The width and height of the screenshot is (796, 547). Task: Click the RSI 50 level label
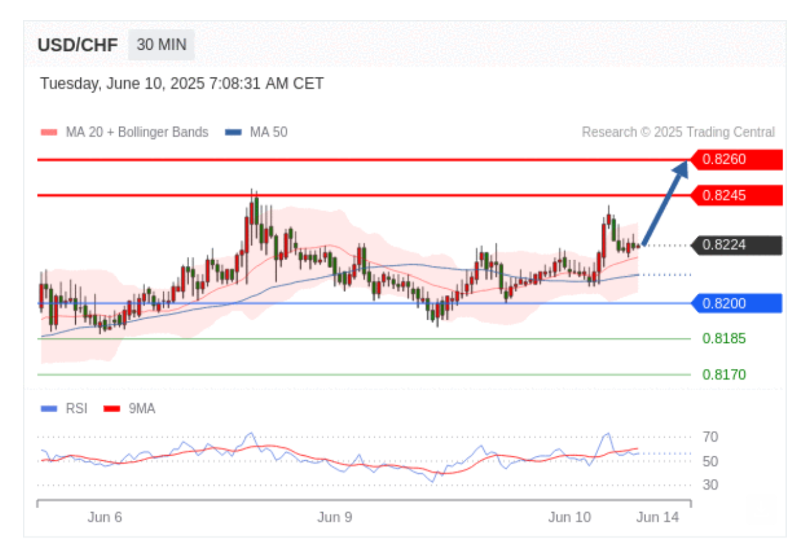point(710,461)
